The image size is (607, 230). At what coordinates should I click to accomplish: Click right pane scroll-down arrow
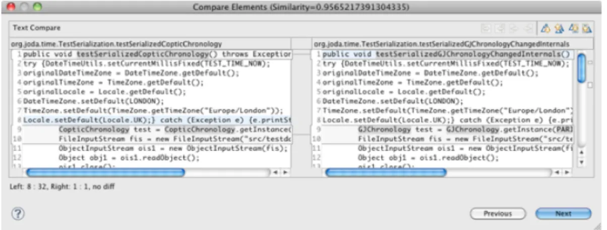(x=581, y=162)
